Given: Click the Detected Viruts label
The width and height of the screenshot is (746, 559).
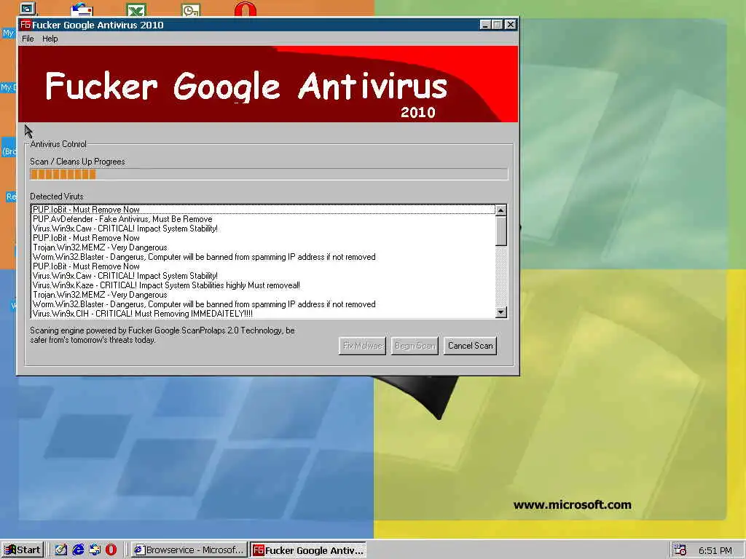Looking at the screenshot, I should [57, 197].
